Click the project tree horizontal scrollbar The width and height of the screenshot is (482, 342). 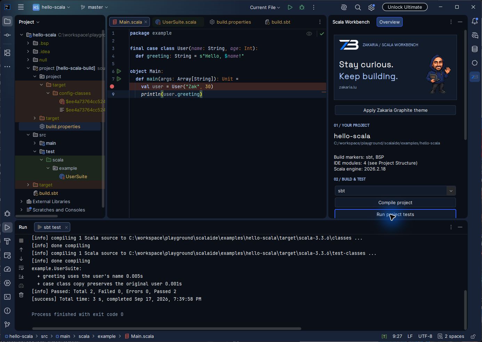37,216
